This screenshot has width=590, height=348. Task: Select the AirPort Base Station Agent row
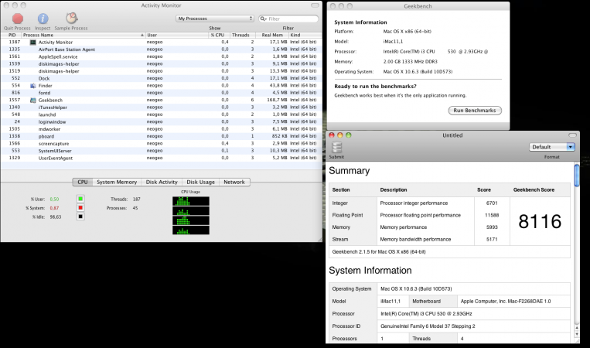tap(161, 49)
